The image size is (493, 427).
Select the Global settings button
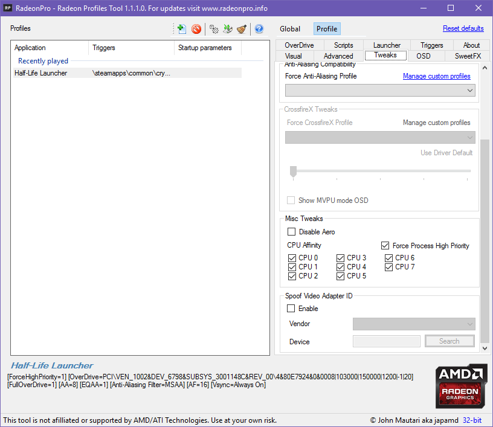click(x=290, y=29)
